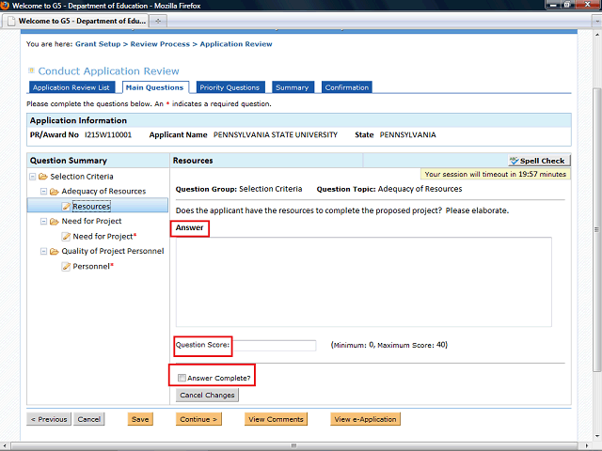Open a new Firefox tab
This screenshot has width=602, height=451.
point(158,21)
